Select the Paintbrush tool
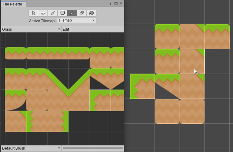Image resolution: width=233 pixels, height=152 pixels. tap(53, 13)
